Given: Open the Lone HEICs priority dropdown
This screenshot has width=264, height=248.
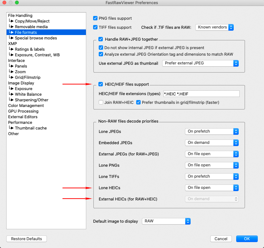Looking at the screenshot, I should 212,188.
